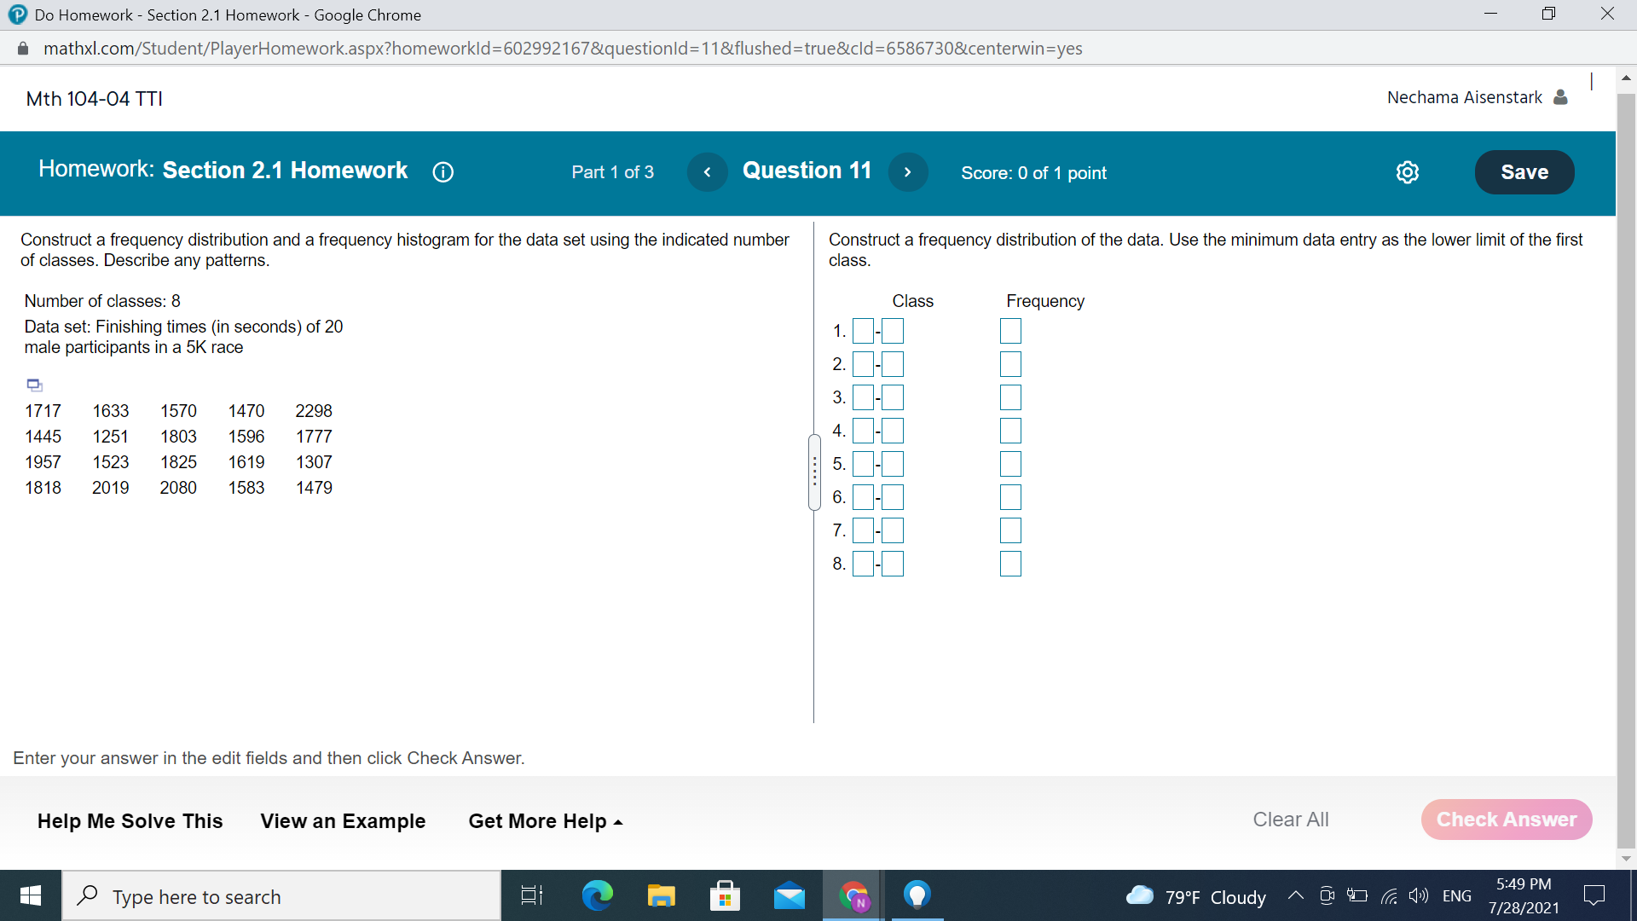This screenshot has width=1637, height=921.
Task: Click the Save button
Action: pos(1524,172)
